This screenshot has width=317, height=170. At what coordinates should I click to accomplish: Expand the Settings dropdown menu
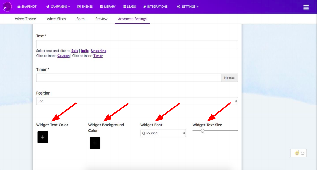[187, 7]
